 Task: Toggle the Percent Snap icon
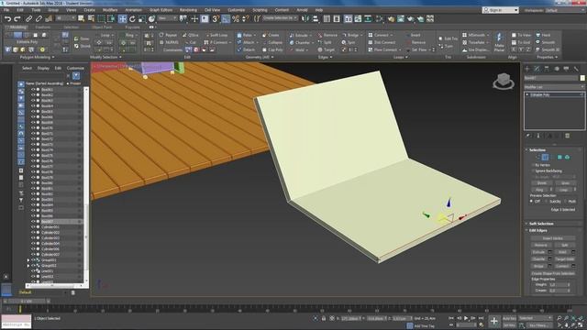tap(236, 18)
